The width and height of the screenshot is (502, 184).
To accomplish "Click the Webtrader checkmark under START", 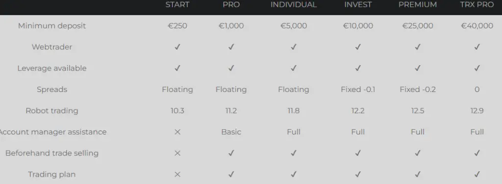I will point(177,47).
